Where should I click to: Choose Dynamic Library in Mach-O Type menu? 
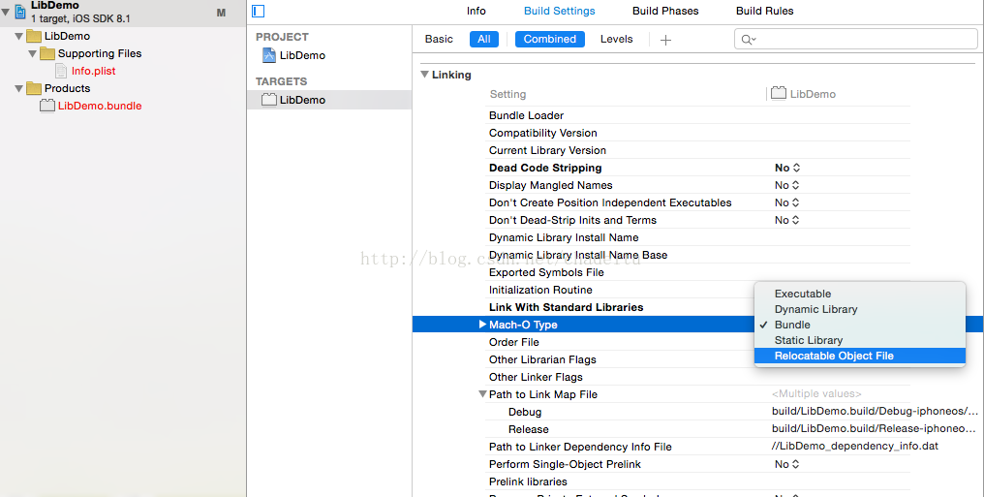860,309
